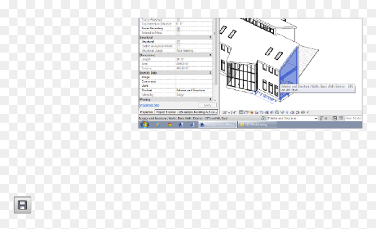
Task: Click the Temporary Hide/Isolate glasses icon
Action: click(x=282, y=113)
